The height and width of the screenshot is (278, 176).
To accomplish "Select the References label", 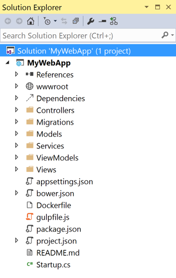I will 55,75.
